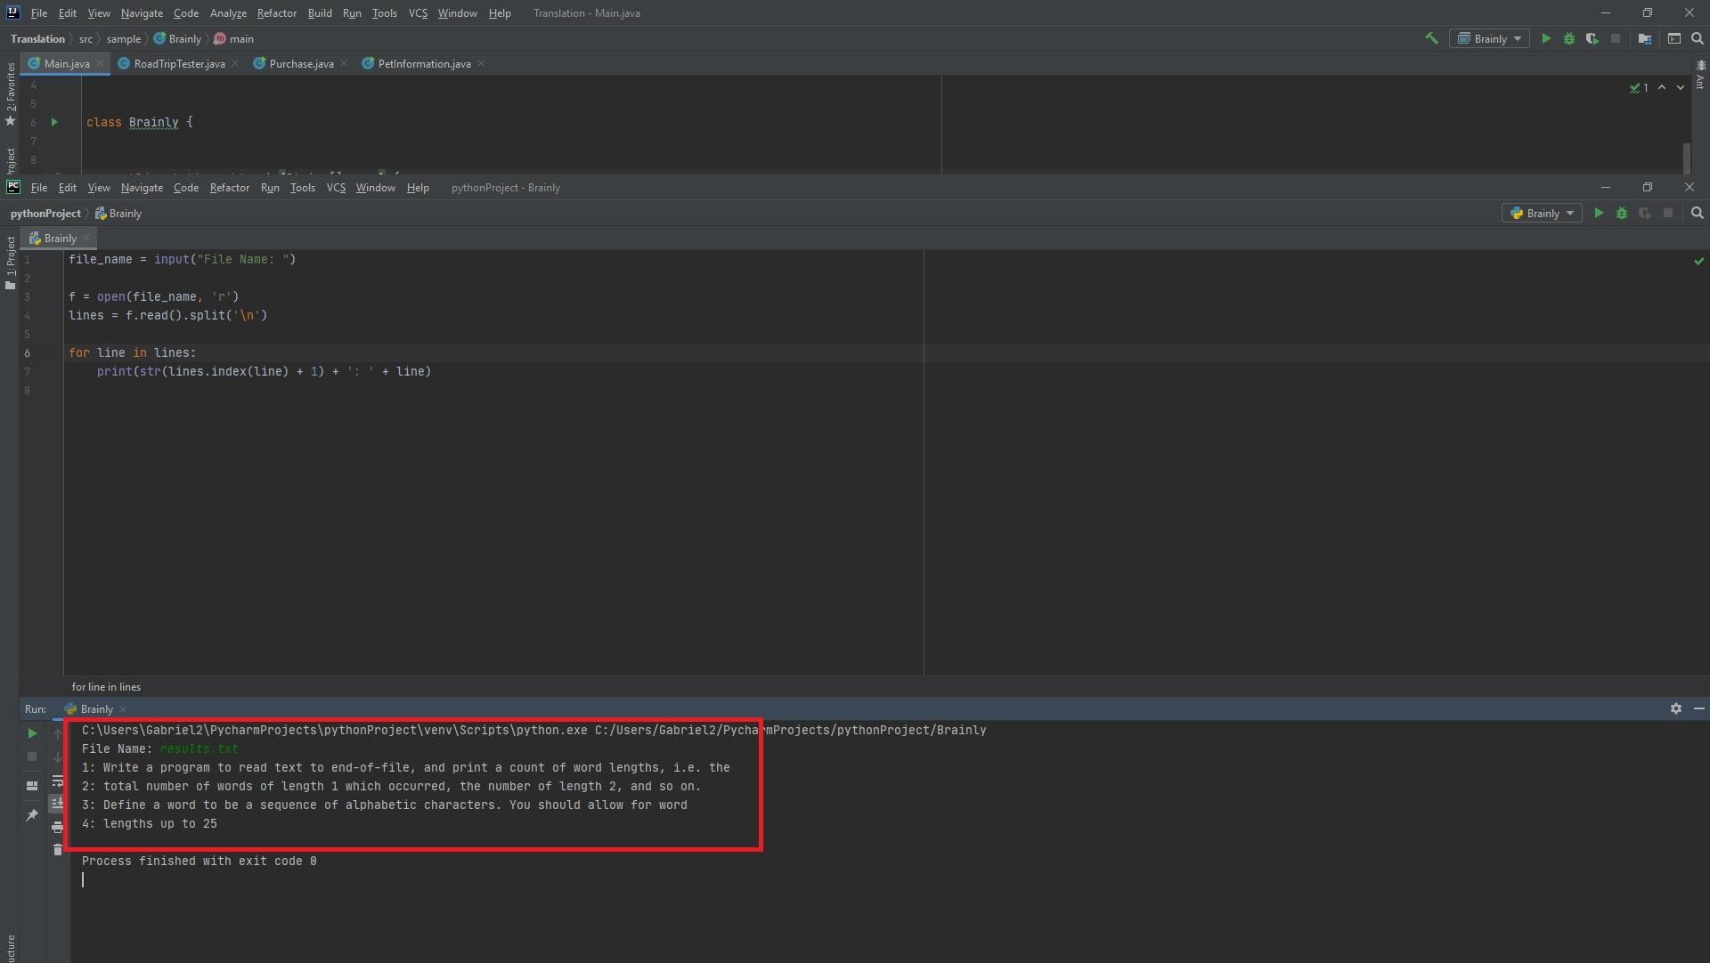1710x963 pixels.
Task: Click the run gutter arrow beside class Brainly
Action: pos(54,122)
